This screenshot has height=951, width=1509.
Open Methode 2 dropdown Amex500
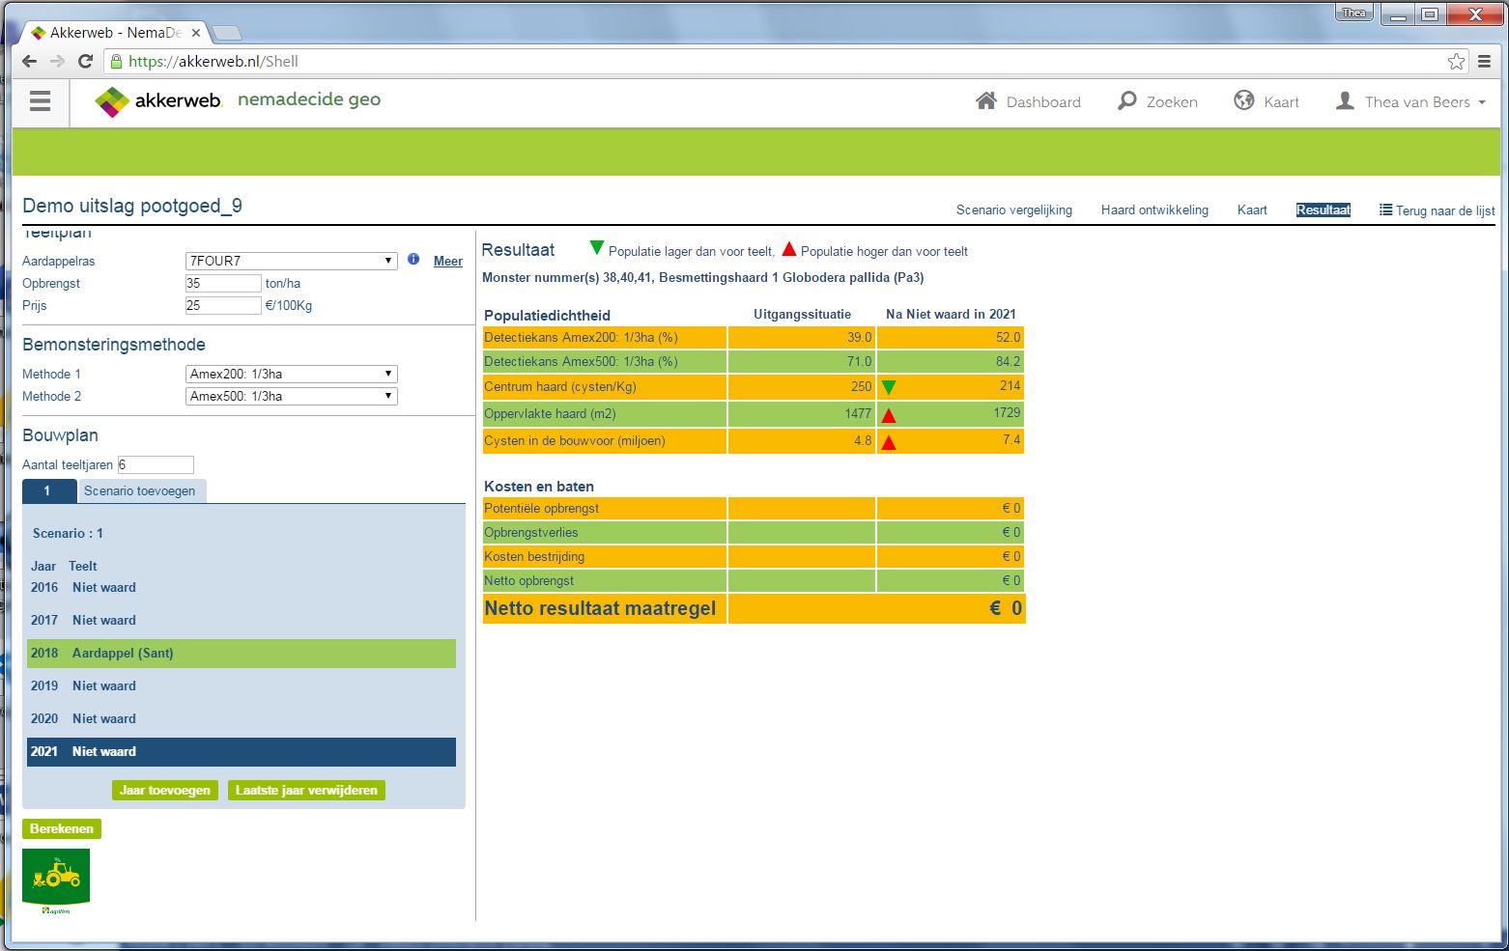(291, 396)
